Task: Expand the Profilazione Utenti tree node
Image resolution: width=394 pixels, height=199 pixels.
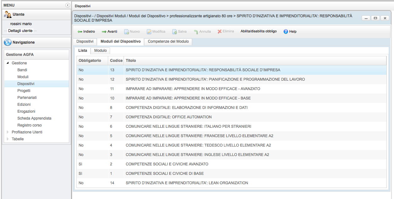Action: (8, 132)
